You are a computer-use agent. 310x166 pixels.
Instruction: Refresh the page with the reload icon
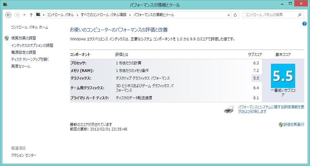click(235, 15)
